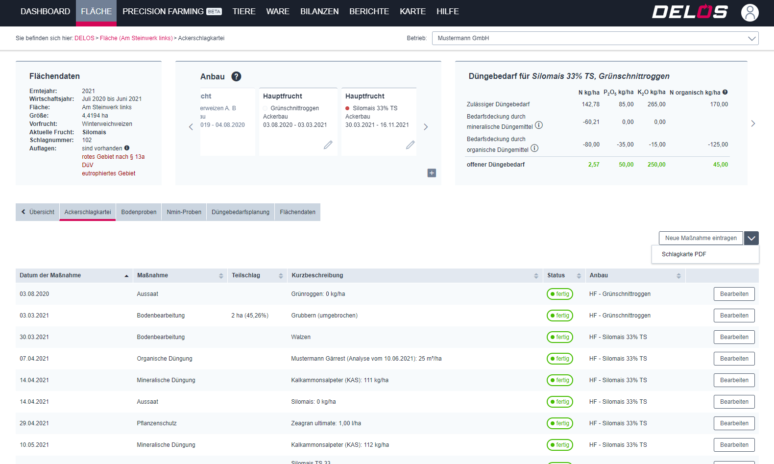
Task: Show info for organische Düngemittel
Action: (534, 148)
